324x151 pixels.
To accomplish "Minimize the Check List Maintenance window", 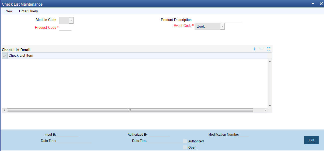I will 313,4.
